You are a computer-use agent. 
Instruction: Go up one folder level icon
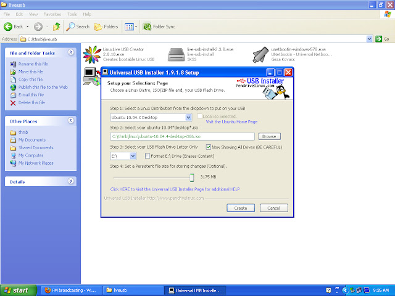(x=56, y=27)
